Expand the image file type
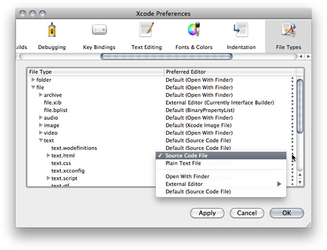 pyautogui.click(x=41, y=125)
